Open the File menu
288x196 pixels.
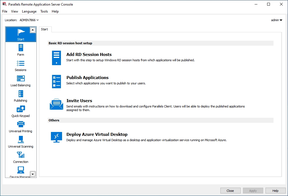click(x=5, y=11)
